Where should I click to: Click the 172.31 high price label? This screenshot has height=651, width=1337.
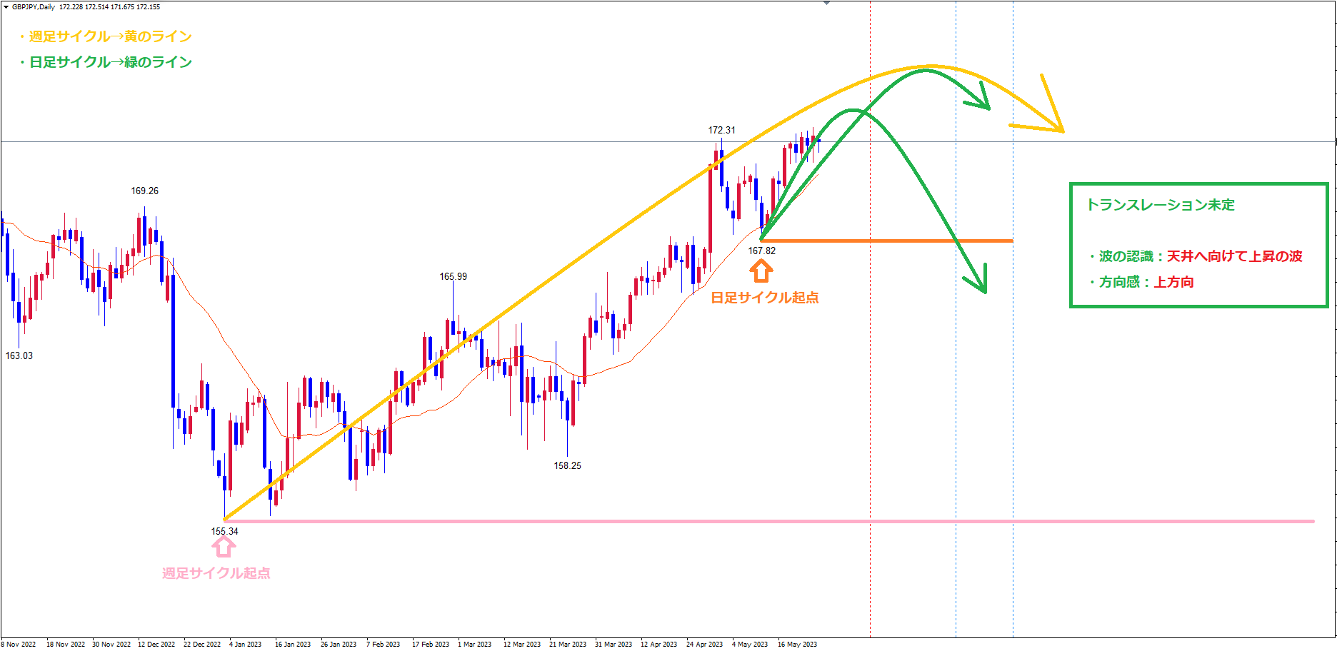(x=721, y=130)
